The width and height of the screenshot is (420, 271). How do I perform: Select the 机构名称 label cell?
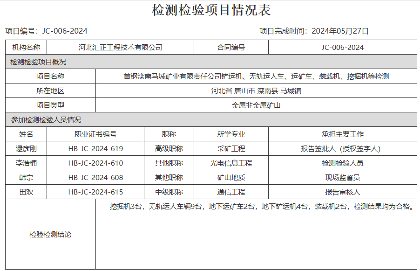tap(26, 48)
